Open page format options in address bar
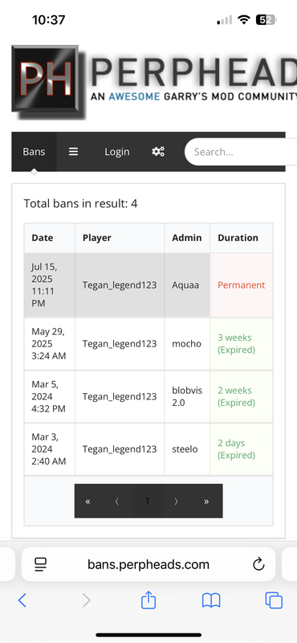This screenshot has height=643, width=297. [41, 565]
